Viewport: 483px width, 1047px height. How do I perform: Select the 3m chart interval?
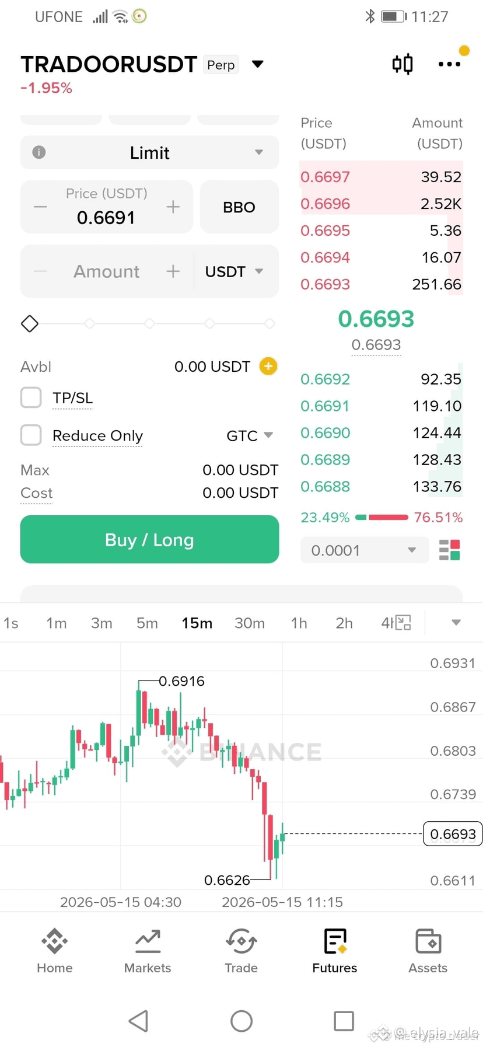click(x=101, y=623)
